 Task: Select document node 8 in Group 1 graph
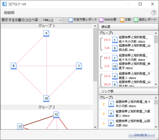[13, 66]
